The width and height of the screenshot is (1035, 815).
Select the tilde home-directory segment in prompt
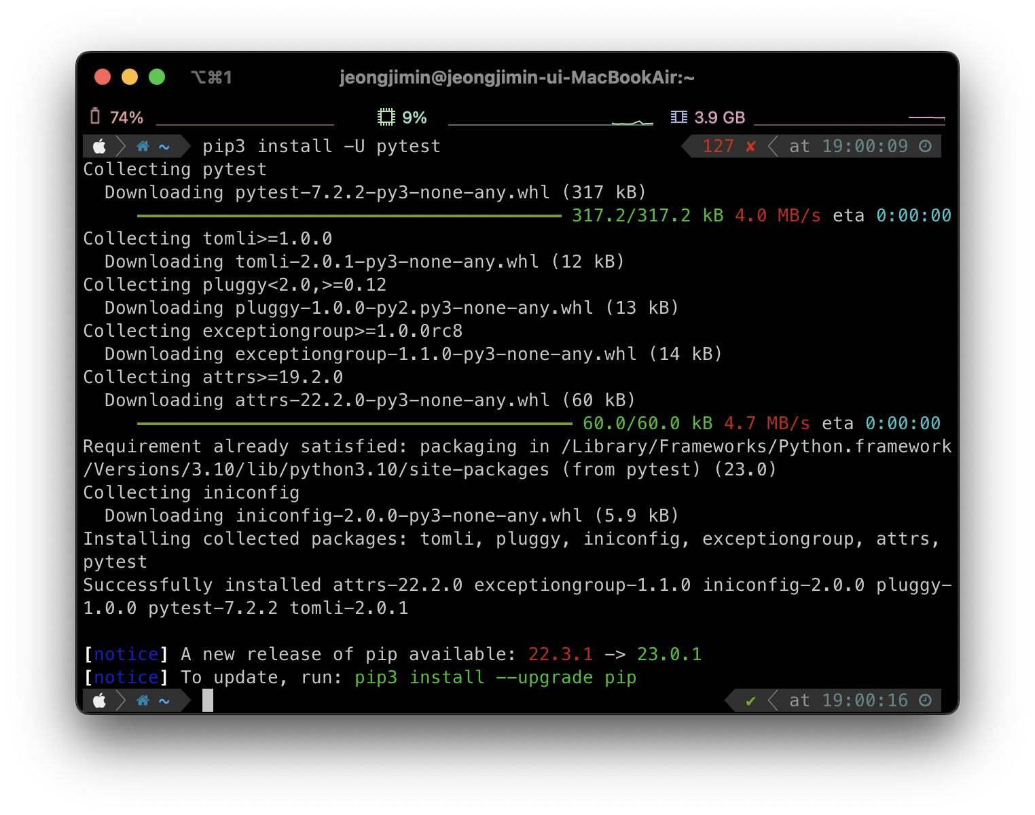(164, 146)
